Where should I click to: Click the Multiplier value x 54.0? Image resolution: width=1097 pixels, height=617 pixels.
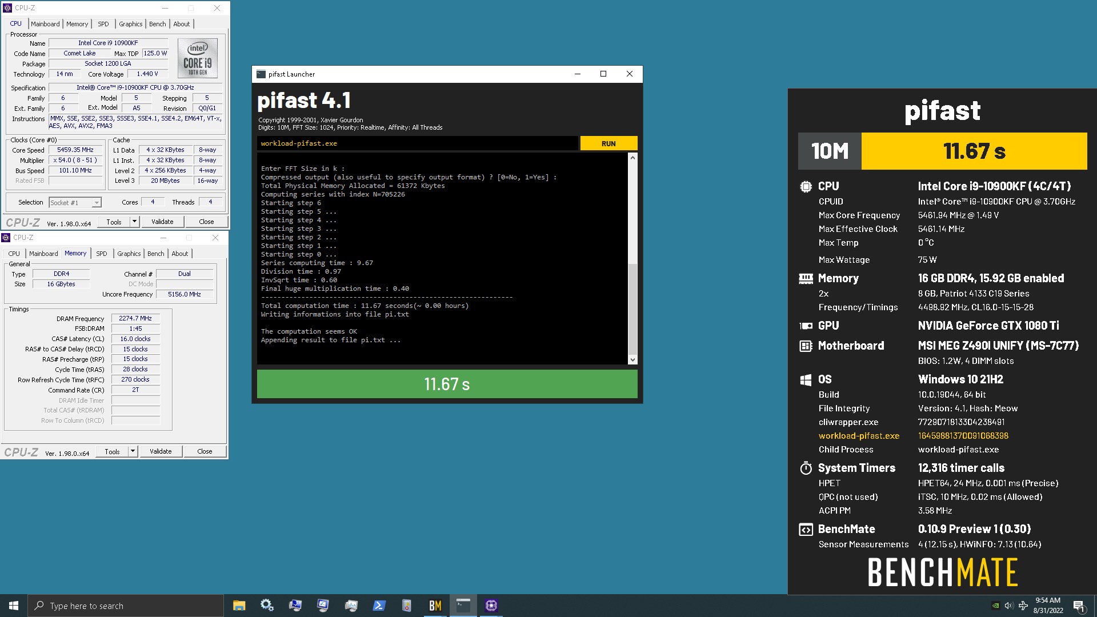click(75, 160)
